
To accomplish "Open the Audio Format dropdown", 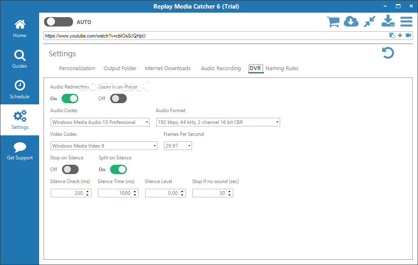I will point(218,122).
